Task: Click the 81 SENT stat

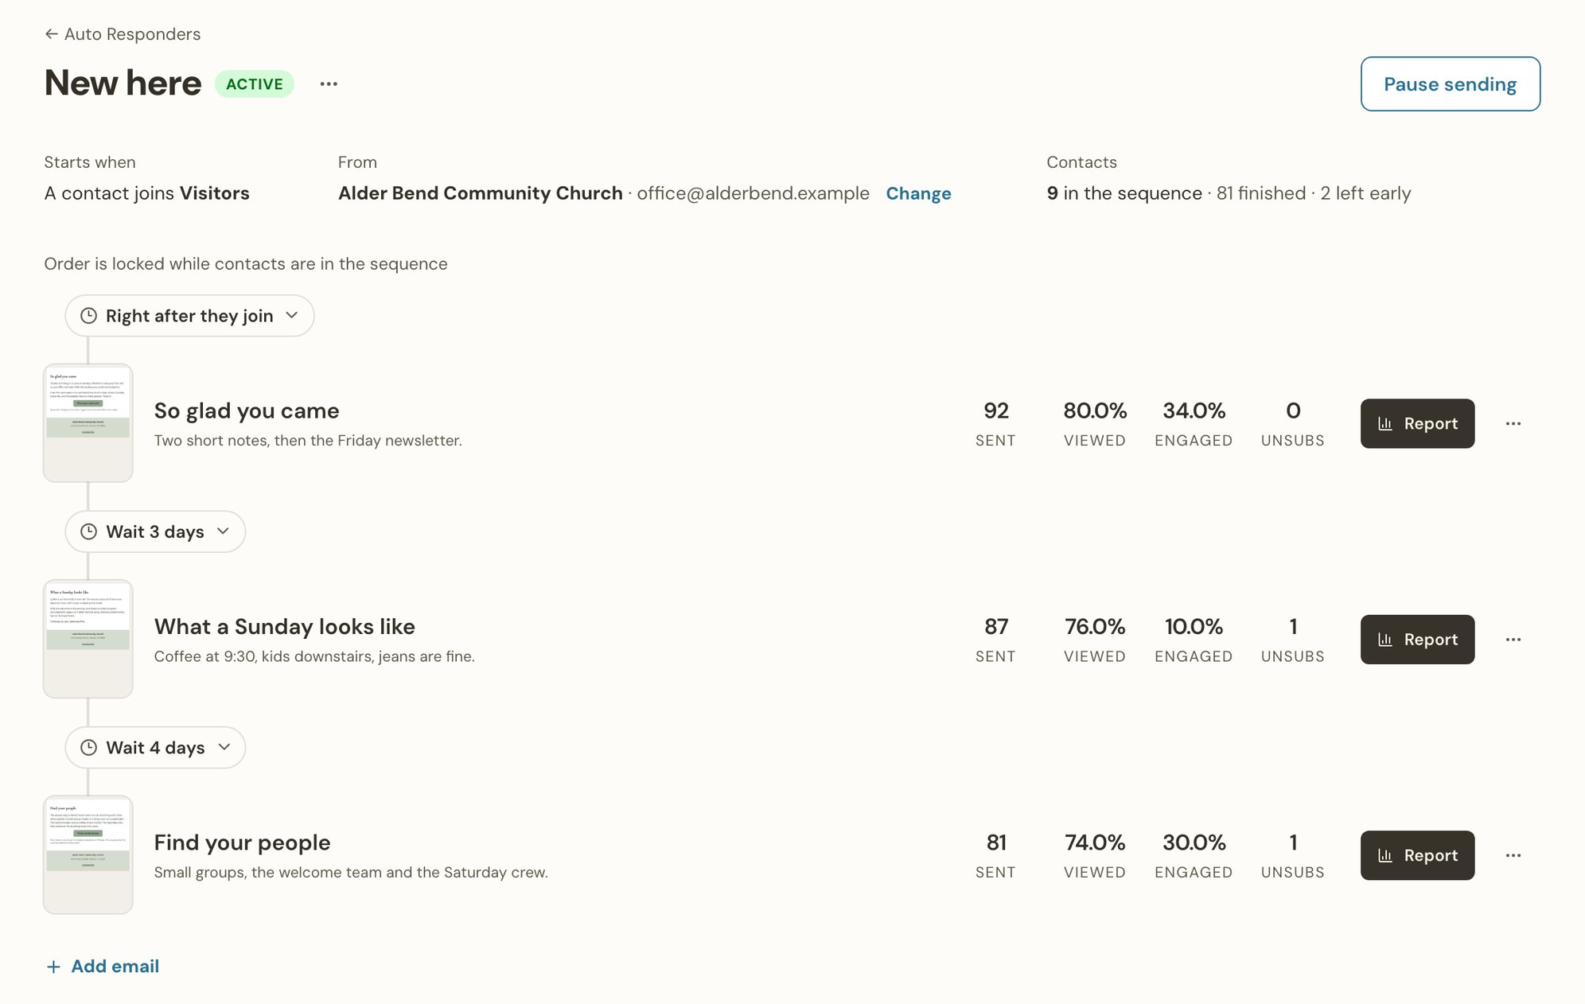Action: pos(995,855)
